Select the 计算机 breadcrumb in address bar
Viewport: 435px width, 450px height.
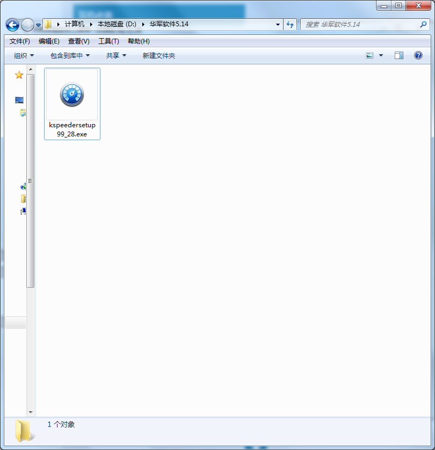pyautogui.click(x=74, y=24)
